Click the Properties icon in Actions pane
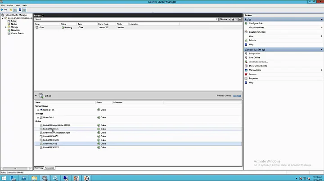 coord(246,78)
